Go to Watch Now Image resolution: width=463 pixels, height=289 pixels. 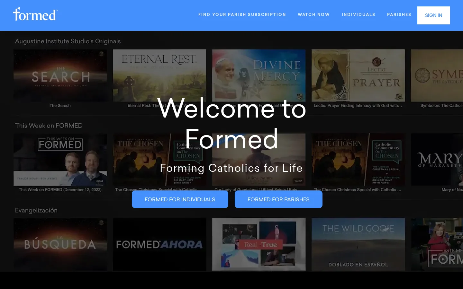pos(313,14)
